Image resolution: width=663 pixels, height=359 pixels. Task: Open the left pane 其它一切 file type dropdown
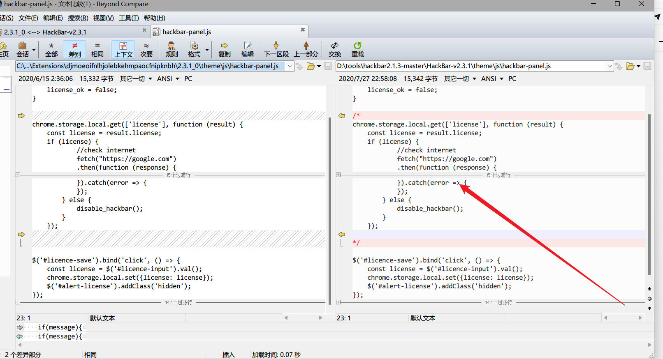(136, 78)
